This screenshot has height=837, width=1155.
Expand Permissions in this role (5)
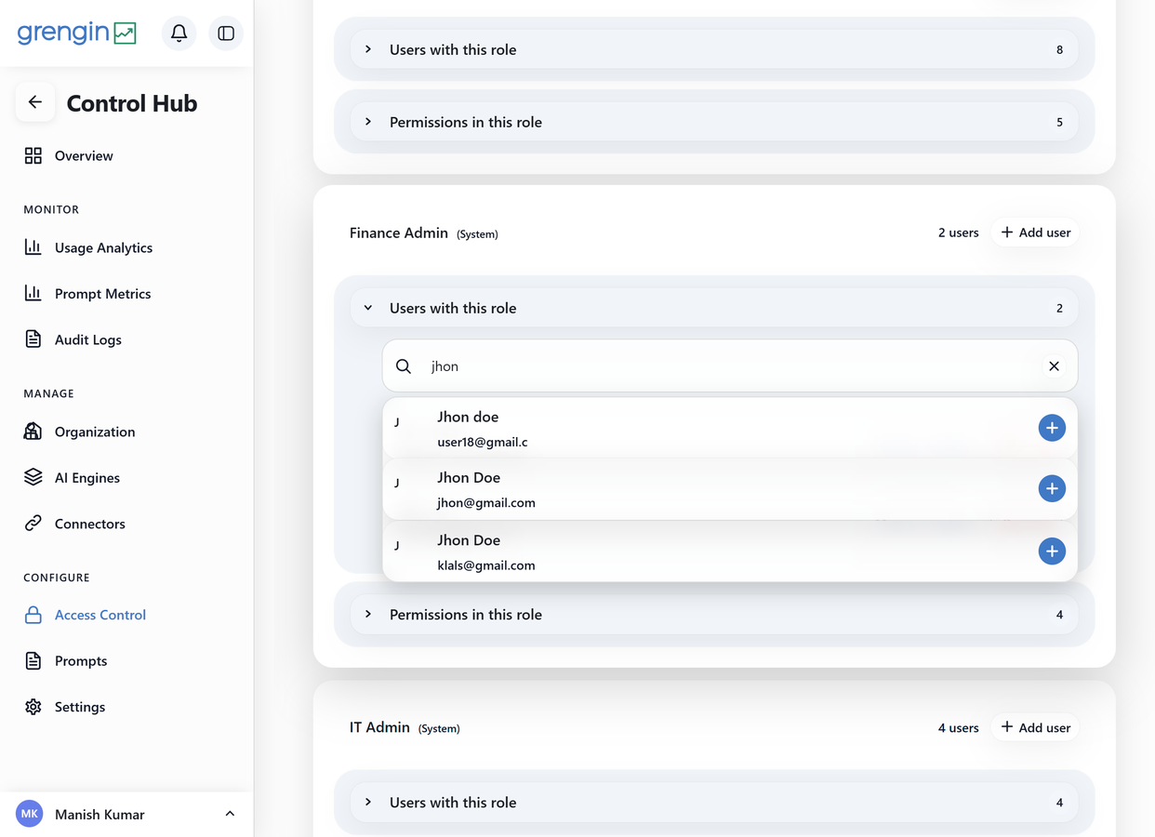pyautogui.click(x=714, y=122)
